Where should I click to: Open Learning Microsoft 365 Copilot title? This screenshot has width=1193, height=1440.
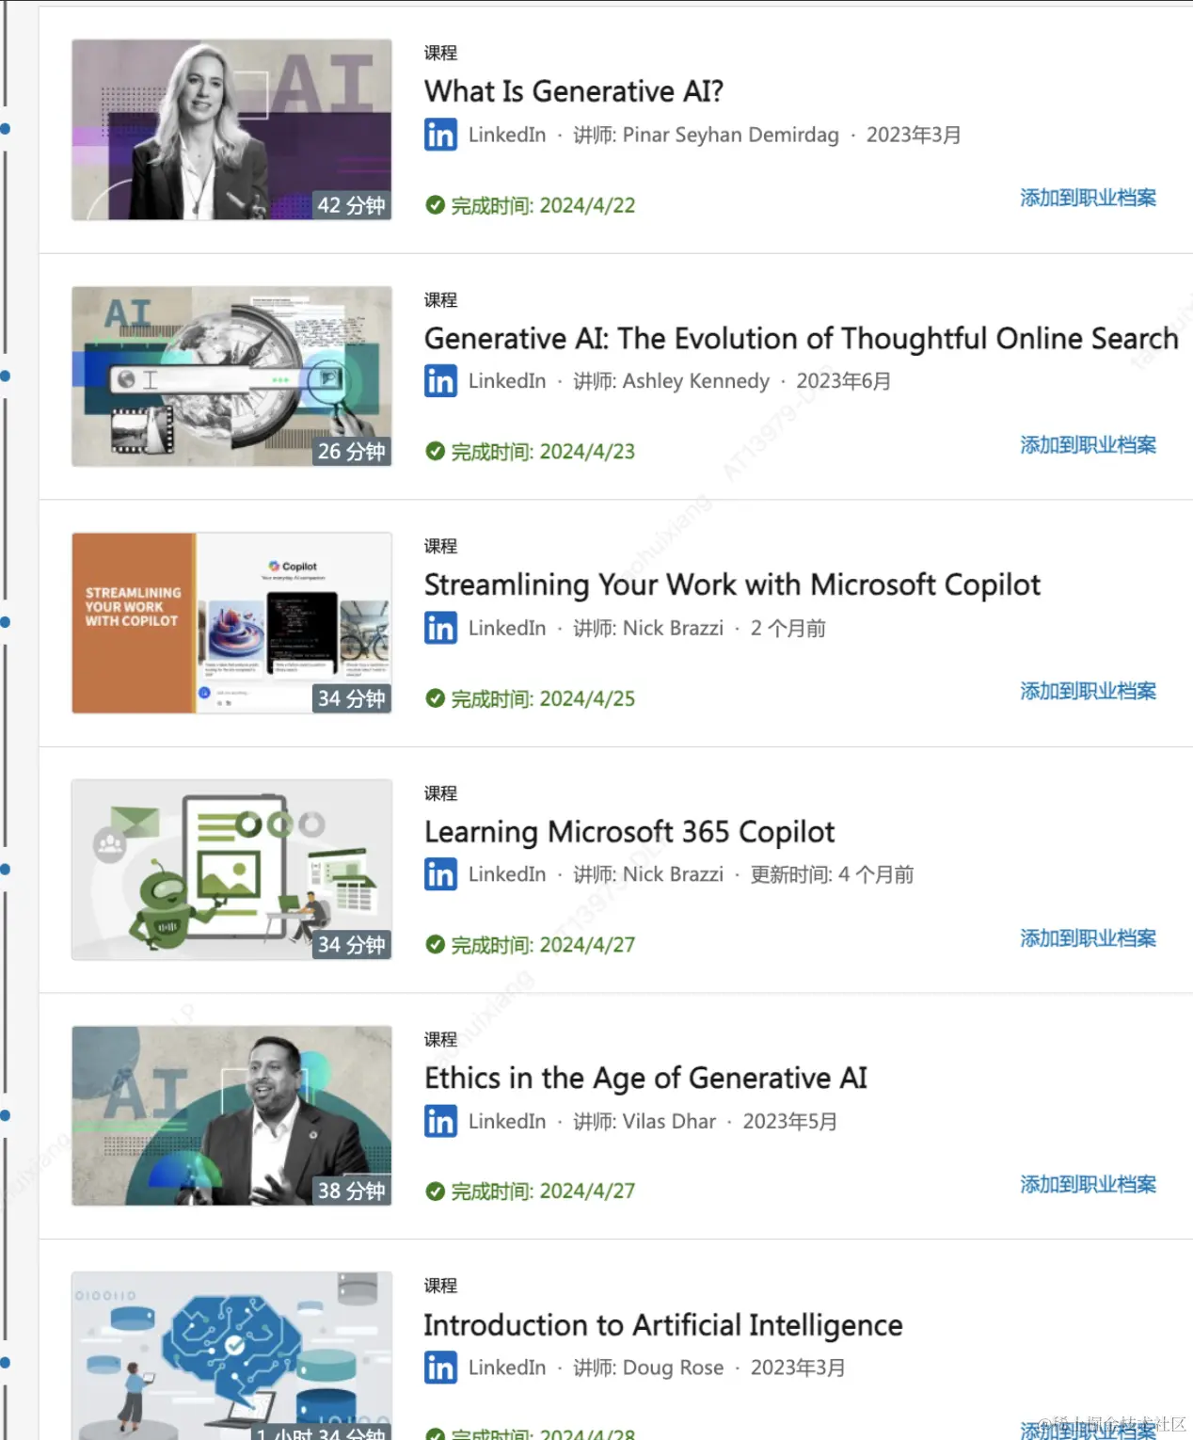[629, 831]
